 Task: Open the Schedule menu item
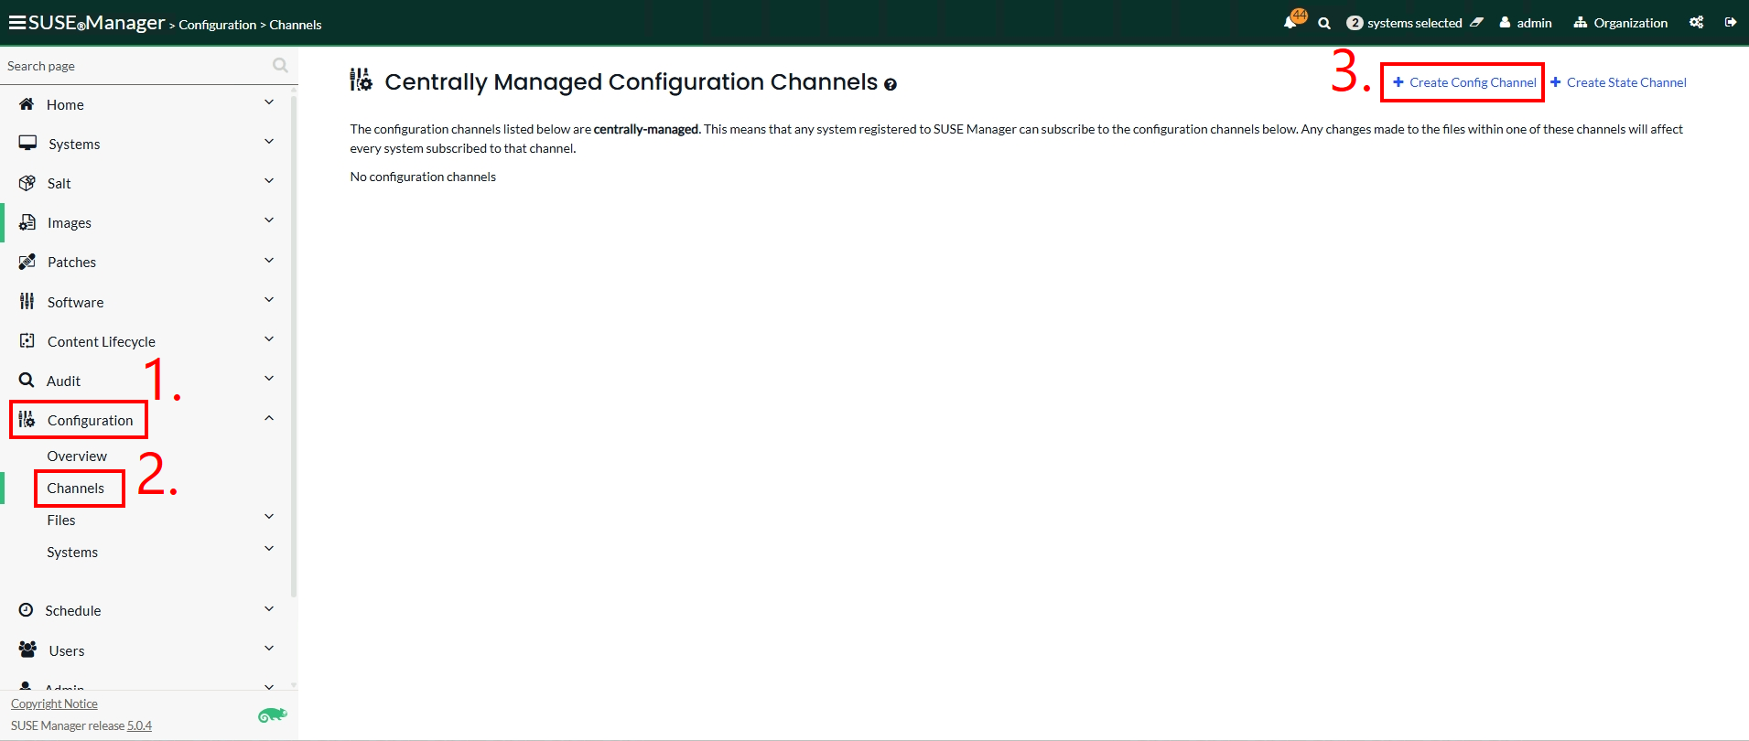(73, 610)
